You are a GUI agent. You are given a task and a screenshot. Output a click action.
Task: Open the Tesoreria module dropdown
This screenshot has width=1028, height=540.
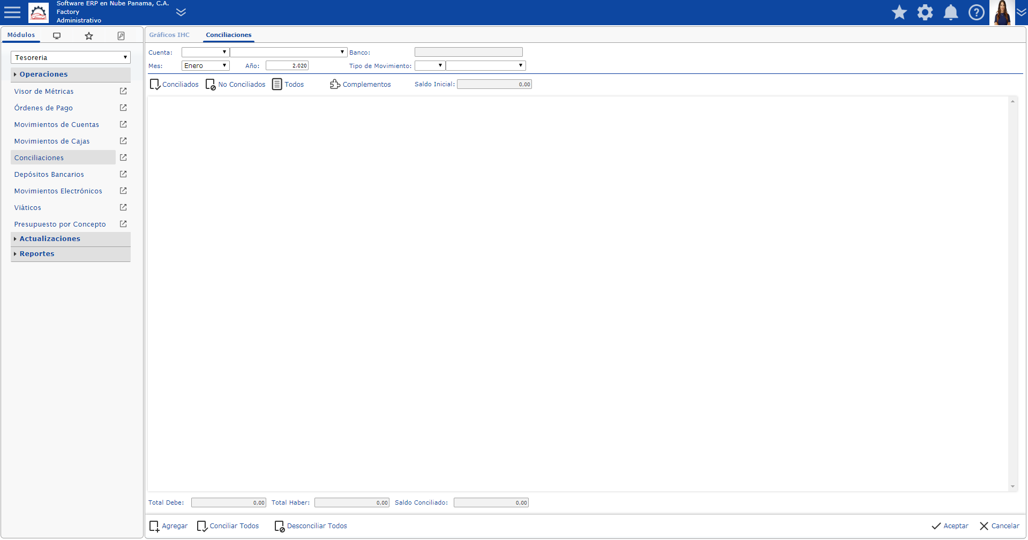tap(71, 57)
